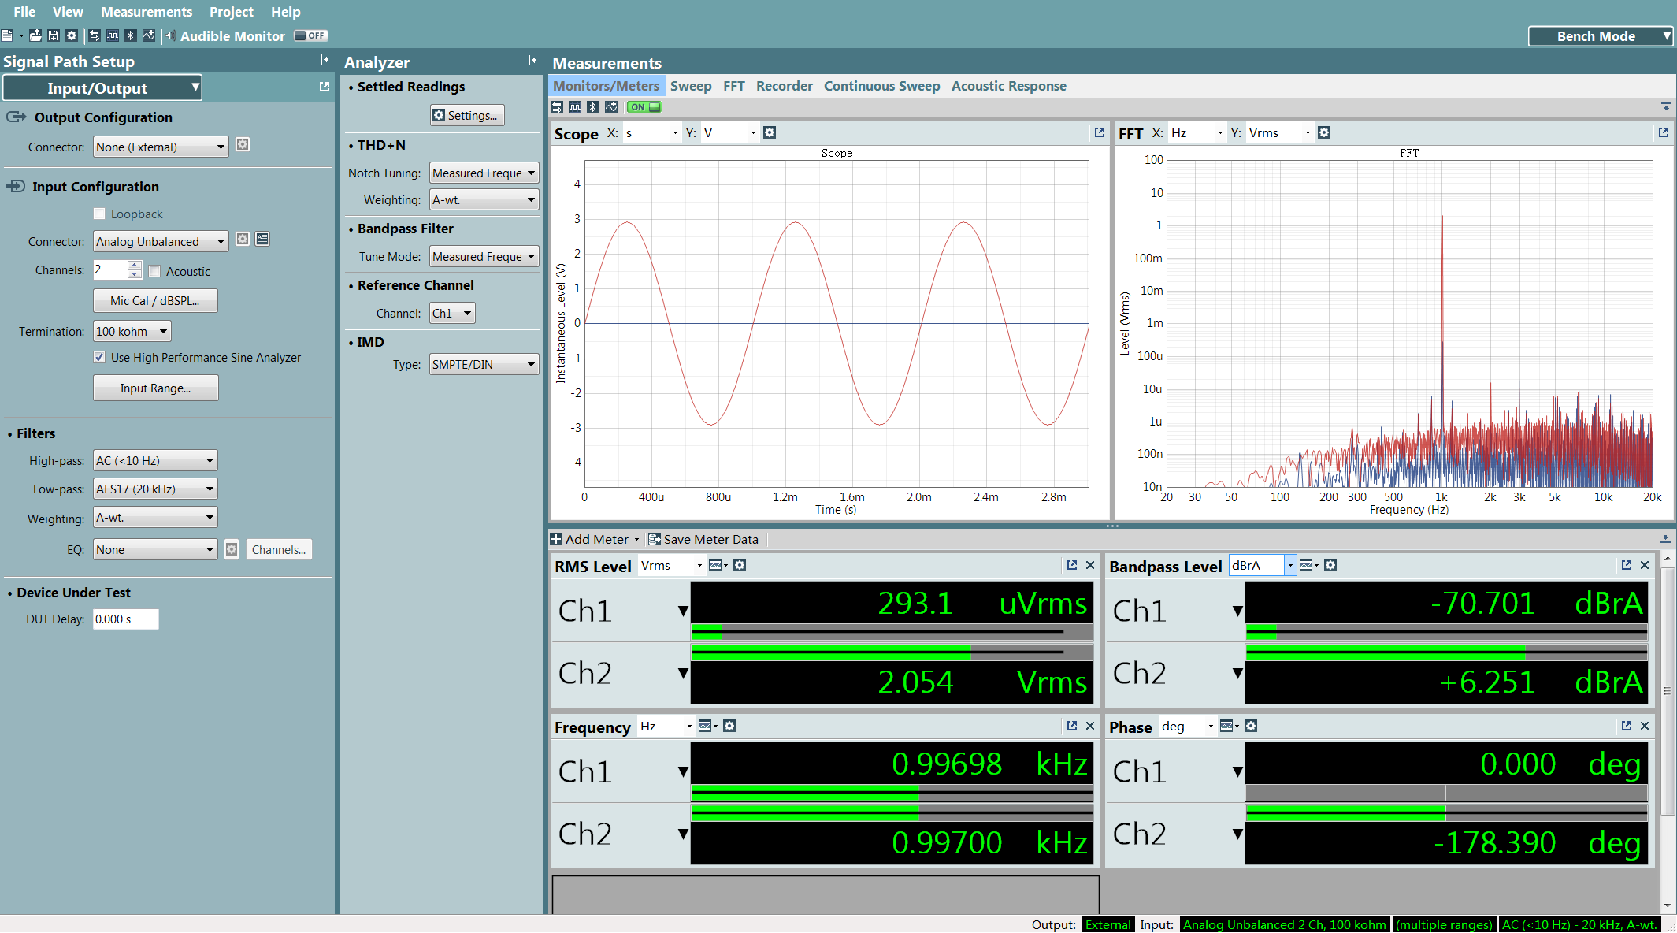
Task: Open Scope settings gear icon
Action: (770, 132)
